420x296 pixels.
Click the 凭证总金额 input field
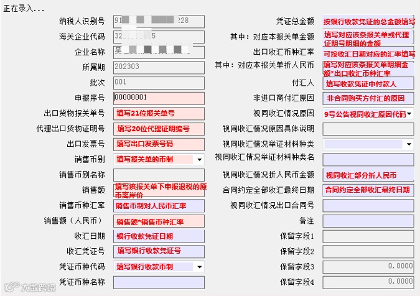[368, 21]
